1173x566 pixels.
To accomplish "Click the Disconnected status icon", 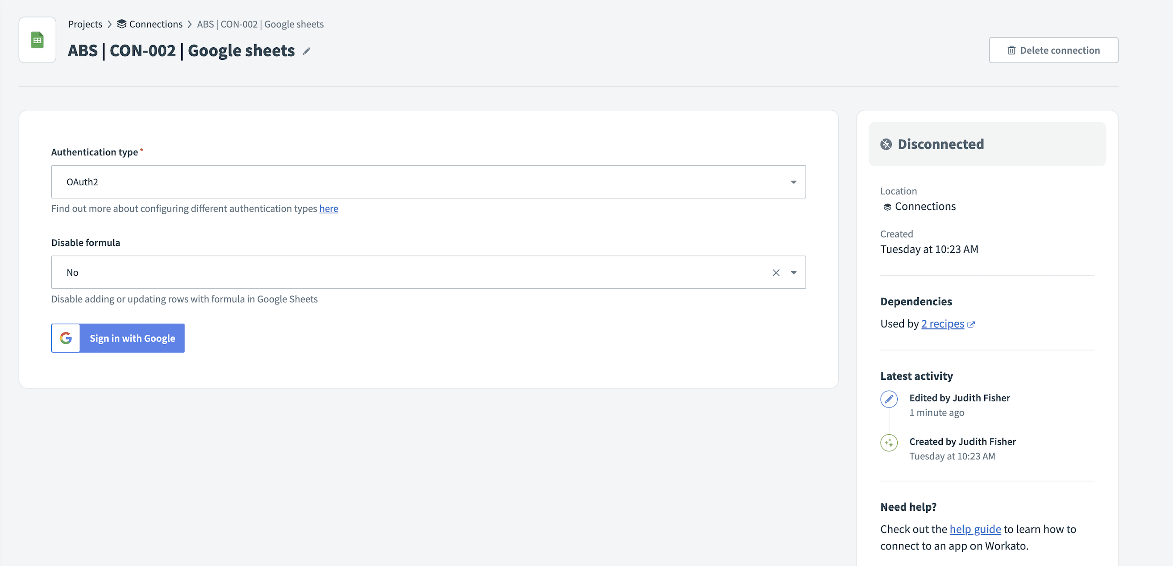I will pyautogui.click(x=885, y=144).
